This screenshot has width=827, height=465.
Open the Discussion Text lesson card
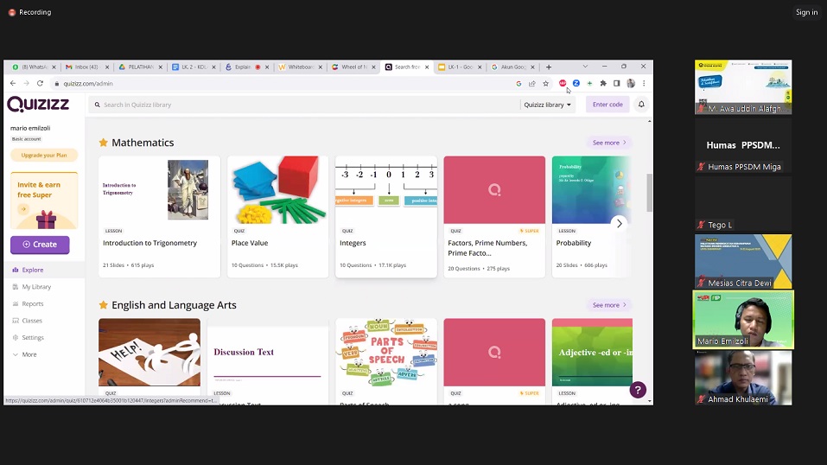click(x=267, y=361)
